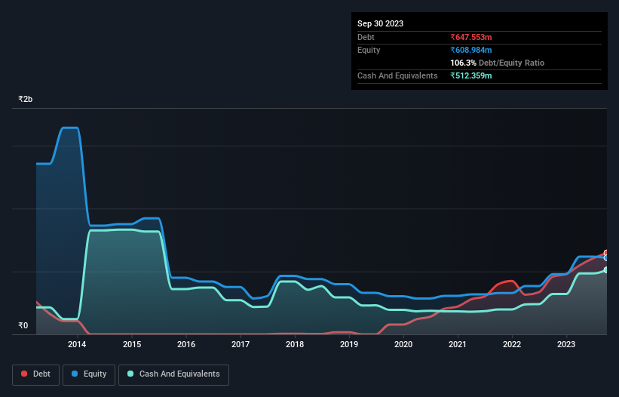Click the 106.3% Debt/Equity Ratio text
619x397 pixels.
(497, 63)
